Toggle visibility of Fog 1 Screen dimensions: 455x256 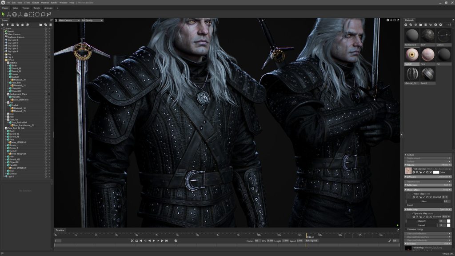(x=49, y=57)
